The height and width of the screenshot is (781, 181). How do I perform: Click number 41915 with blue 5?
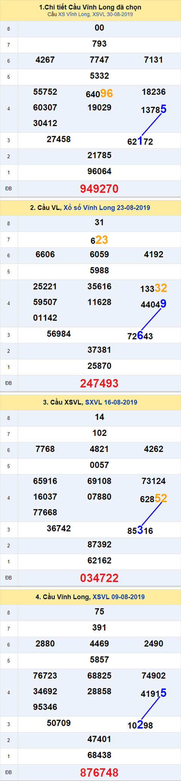154,693
